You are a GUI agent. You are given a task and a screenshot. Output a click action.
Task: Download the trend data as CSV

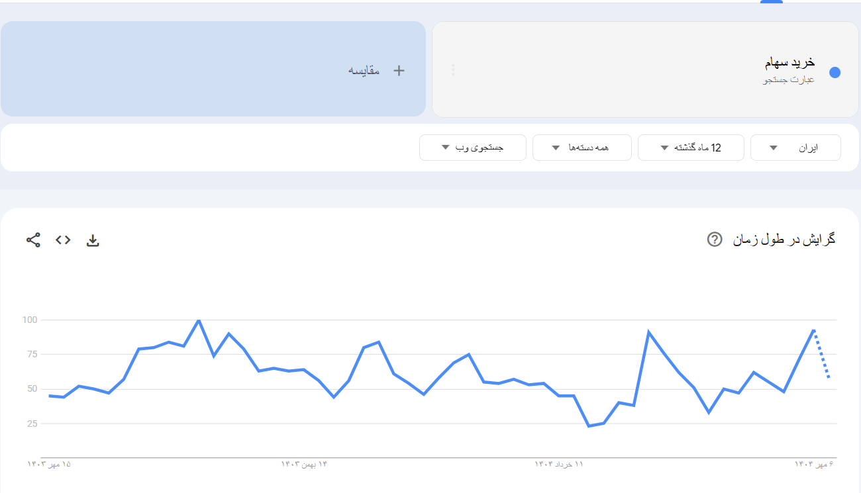(93, 240)
